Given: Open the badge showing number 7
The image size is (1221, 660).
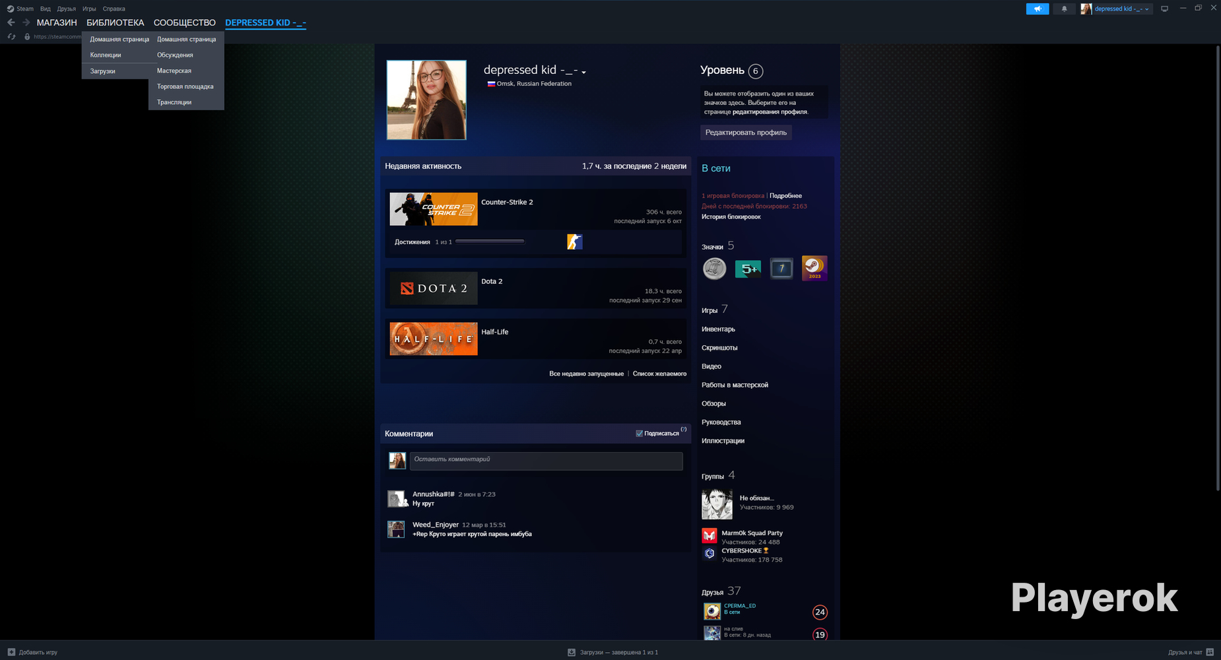Looking at the screenshot, I should (781, 269).
